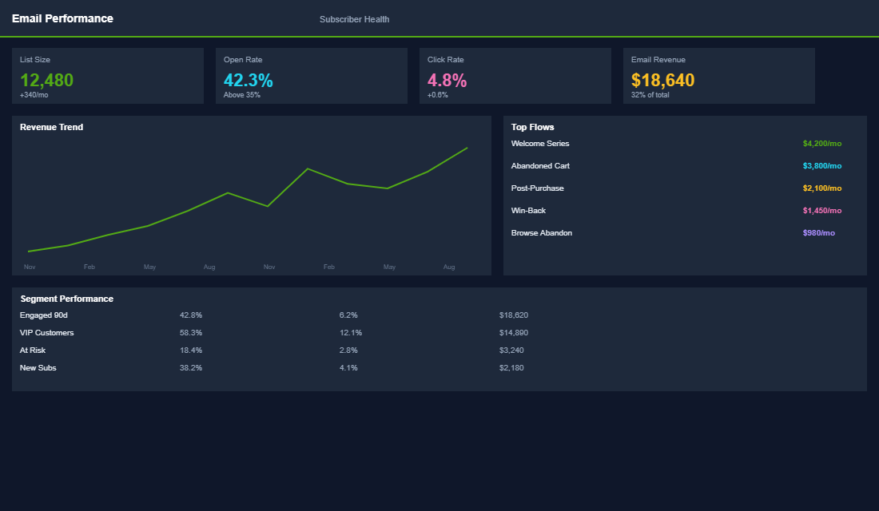Click the Open Rate percentage value

tap(247, 80)
